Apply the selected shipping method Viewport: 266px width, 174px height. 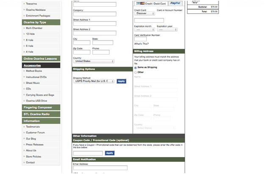(121, 81)
